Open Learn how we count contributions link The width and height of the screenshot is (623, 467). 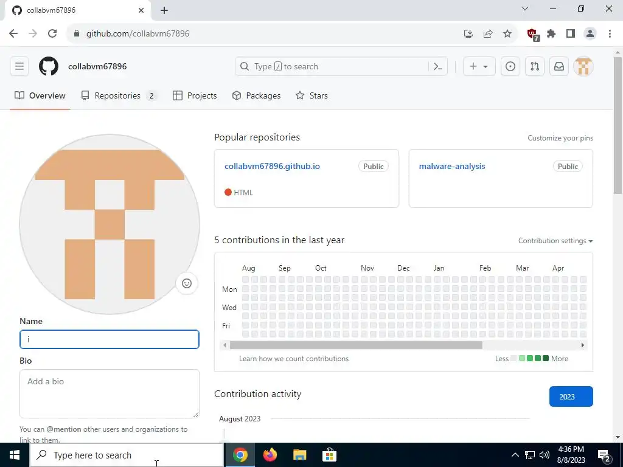pyautogui.click(x=294, y=359)
